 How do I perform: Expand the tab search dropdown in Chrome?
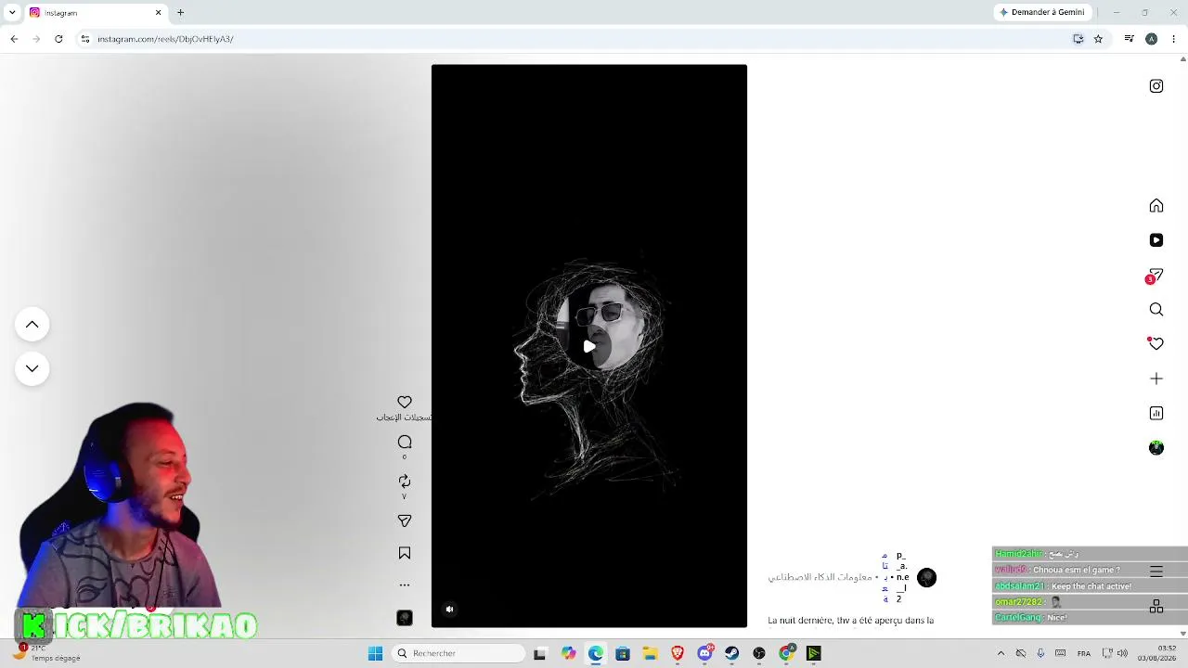(x=12, y=13)
